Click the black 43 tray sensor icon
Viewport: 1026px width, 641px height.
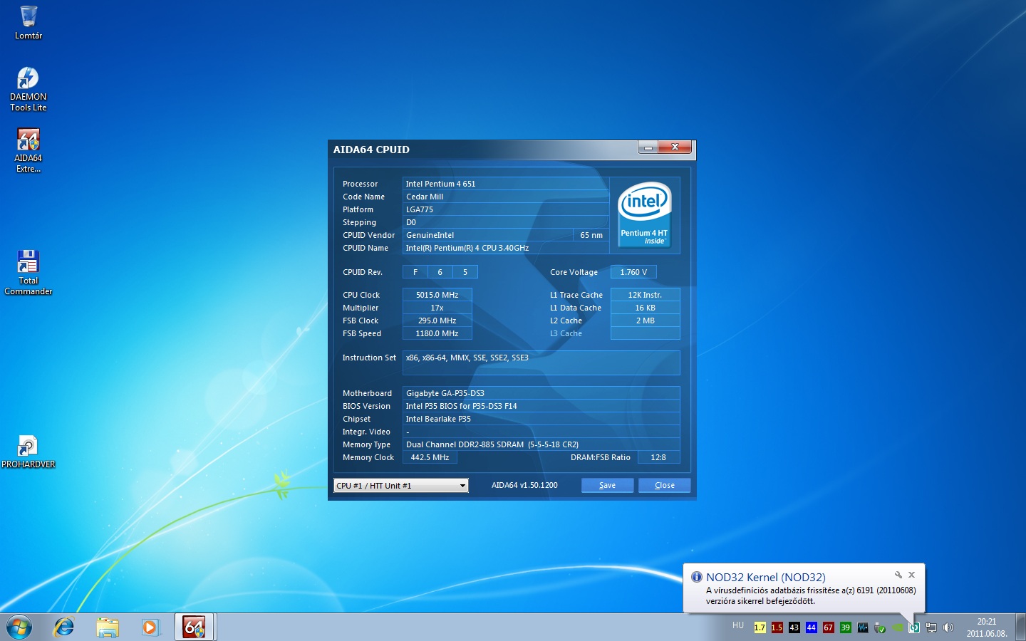794,627
